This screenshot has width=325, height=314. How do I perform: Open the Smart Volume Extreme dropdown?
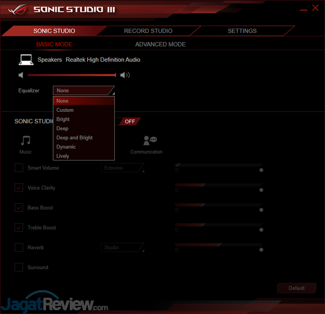(x=122, y=168)
